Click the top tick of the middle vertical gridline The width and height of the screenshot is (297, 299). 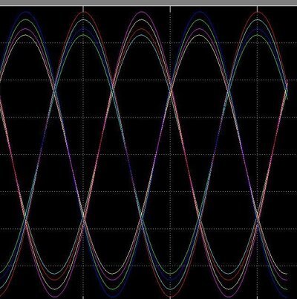coord(170,9)
